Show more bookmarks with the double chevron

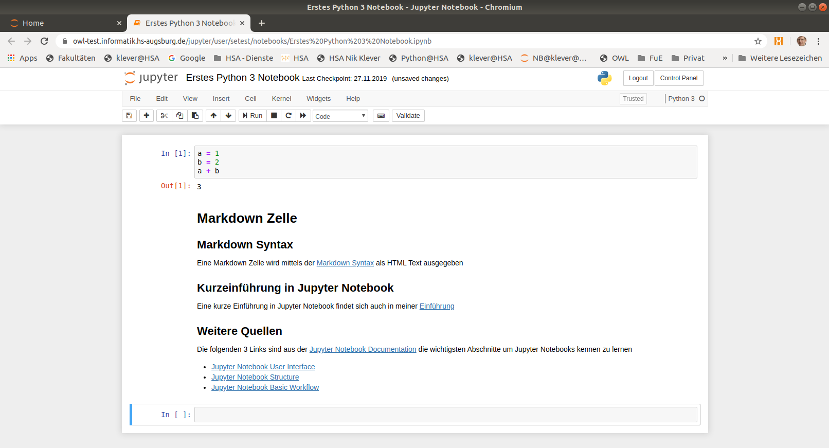point(725,58)
